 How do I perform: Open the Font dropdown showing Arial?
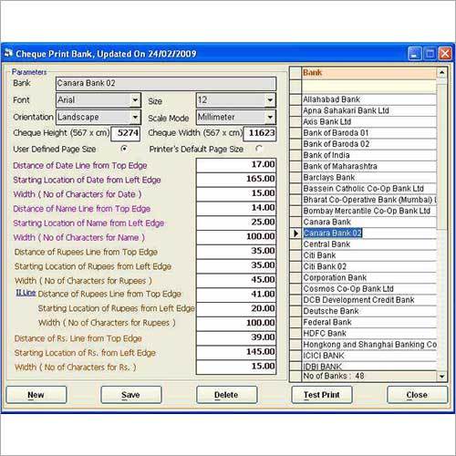[135, 100]
